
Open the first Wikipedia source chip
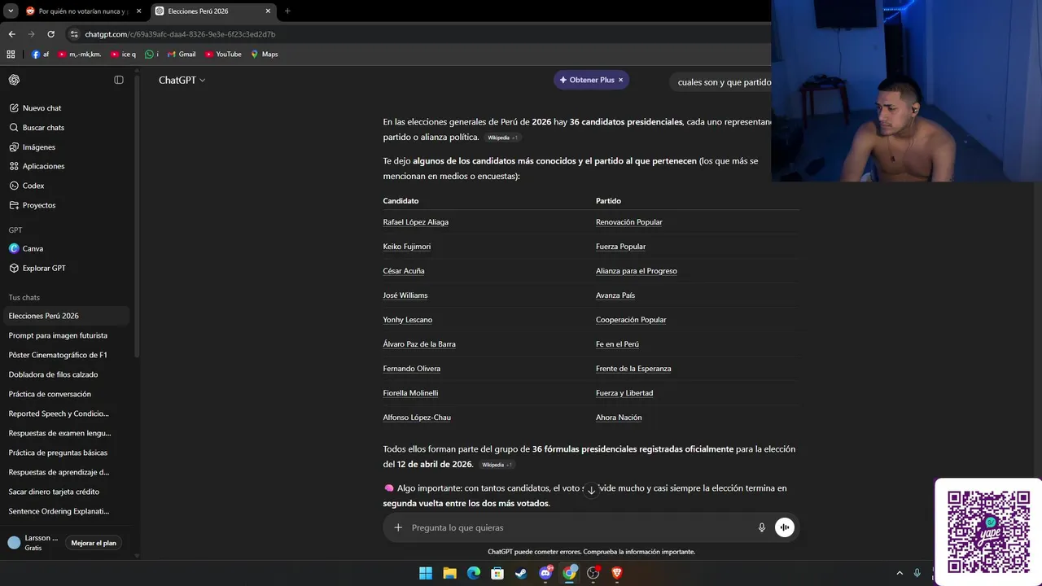(x=502, y=138)
